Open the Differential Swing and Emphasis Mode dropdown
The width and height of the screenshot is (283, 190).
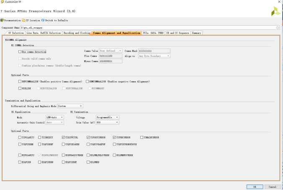[x=70, y=106]
